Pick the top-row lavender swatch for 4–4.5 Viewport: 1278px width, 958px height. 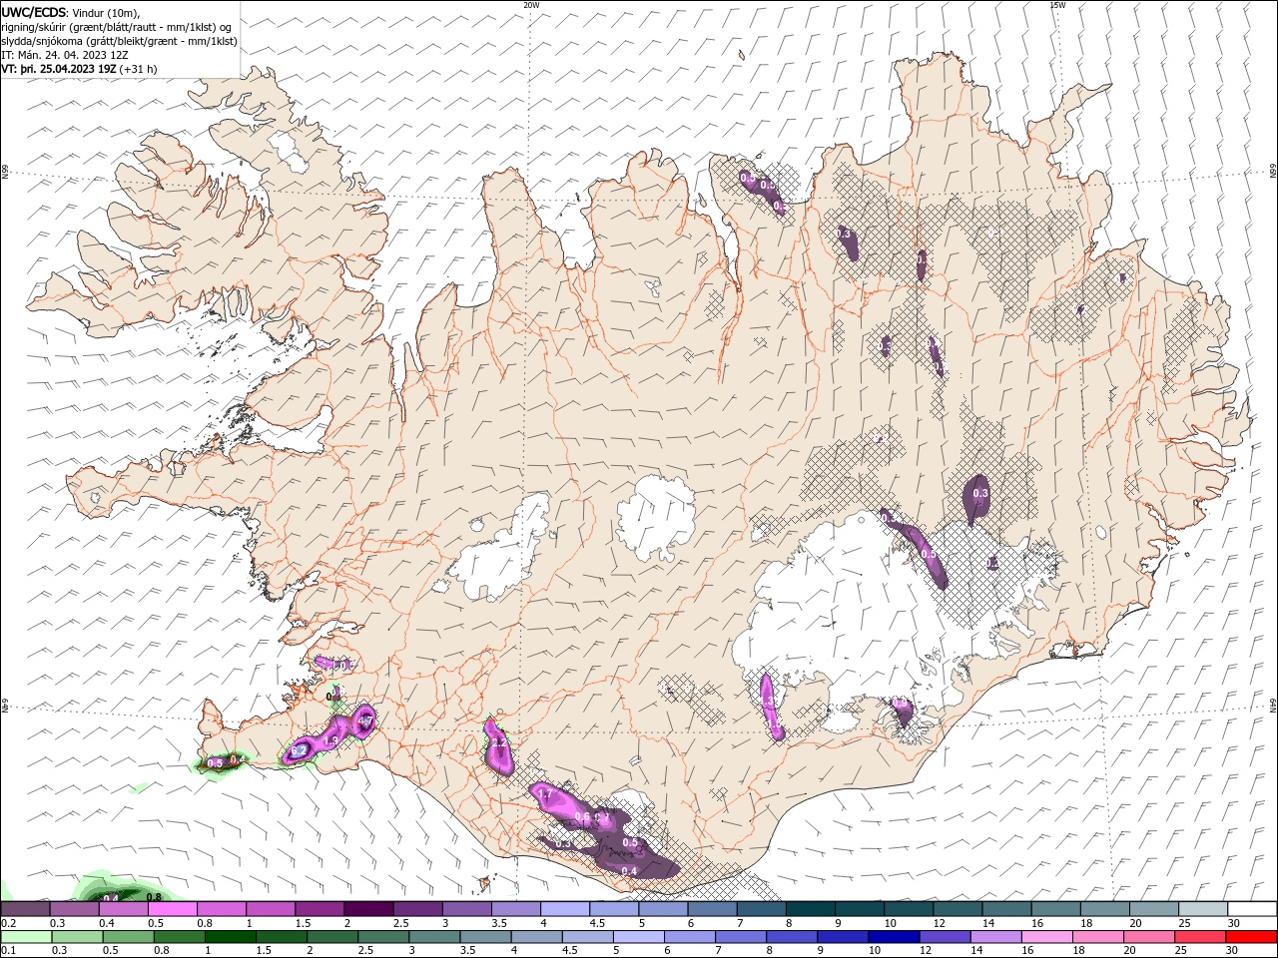click(x=565, y=908)
